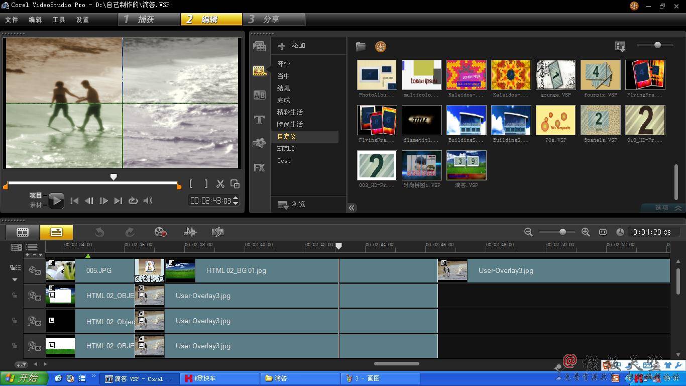Screen dimensions: 686x386
Task: Switch to Storyboard view
Action: pyautogui.click(x=23, y=232)
